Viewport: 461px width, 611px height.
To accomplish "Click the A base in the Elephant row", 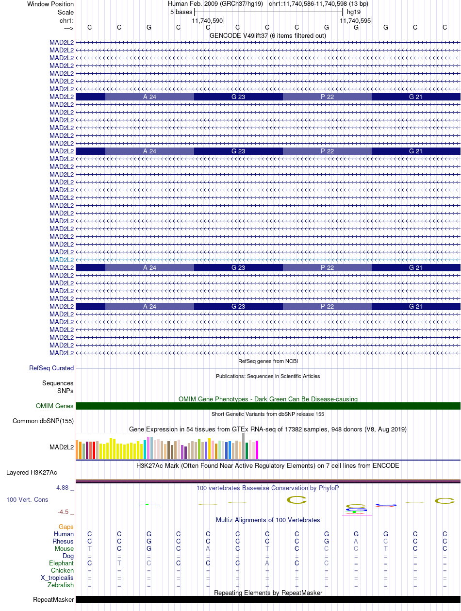I will 267,563.
